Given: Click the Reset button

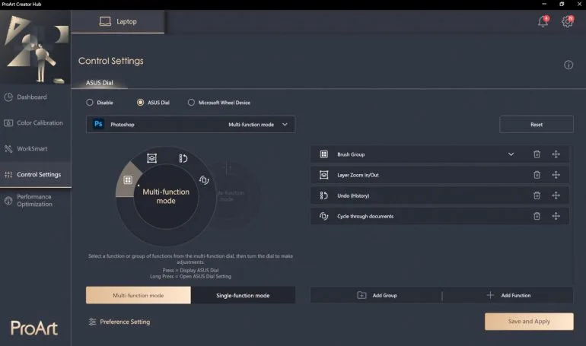Looking at the screenshot, I should point(537,124).
